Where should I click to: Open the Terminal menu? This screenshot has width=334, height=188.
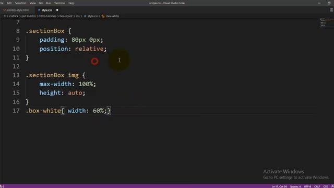tap(59, 3)
